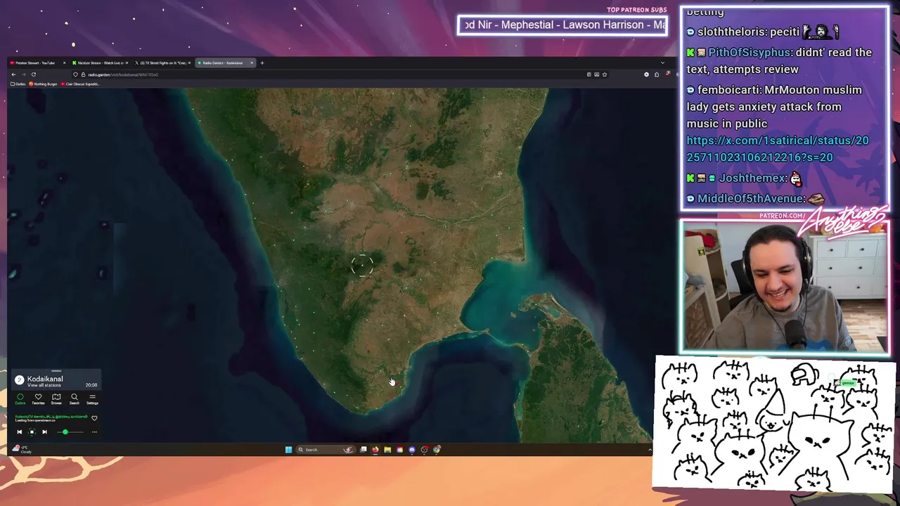Open Task View on the taskbar
Viewport: 900px width, 506px height.
pos(364,450)
